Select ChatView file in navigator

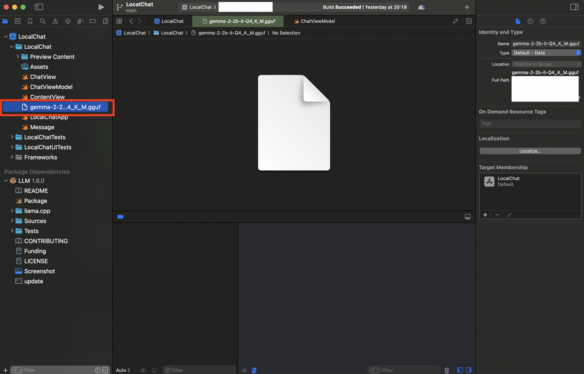tap(43, 77)
